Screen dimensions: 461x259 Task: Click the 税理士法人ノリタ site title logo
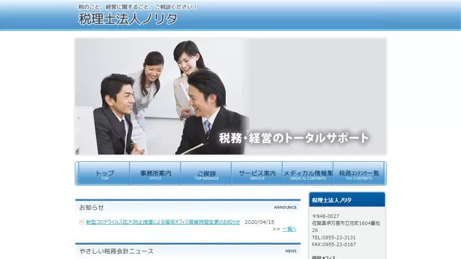tap(128, 19)
